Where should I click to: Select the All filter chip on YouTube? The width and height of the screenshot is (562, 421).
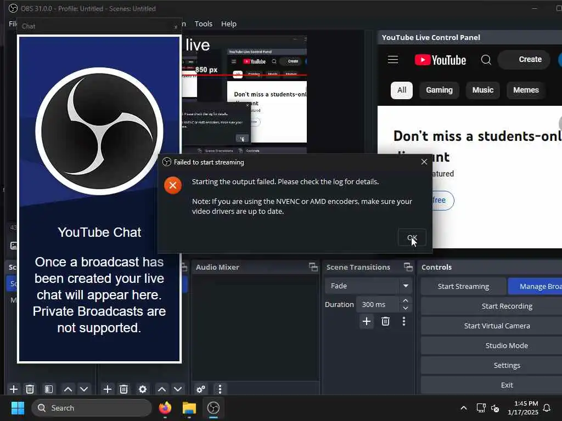401,90
